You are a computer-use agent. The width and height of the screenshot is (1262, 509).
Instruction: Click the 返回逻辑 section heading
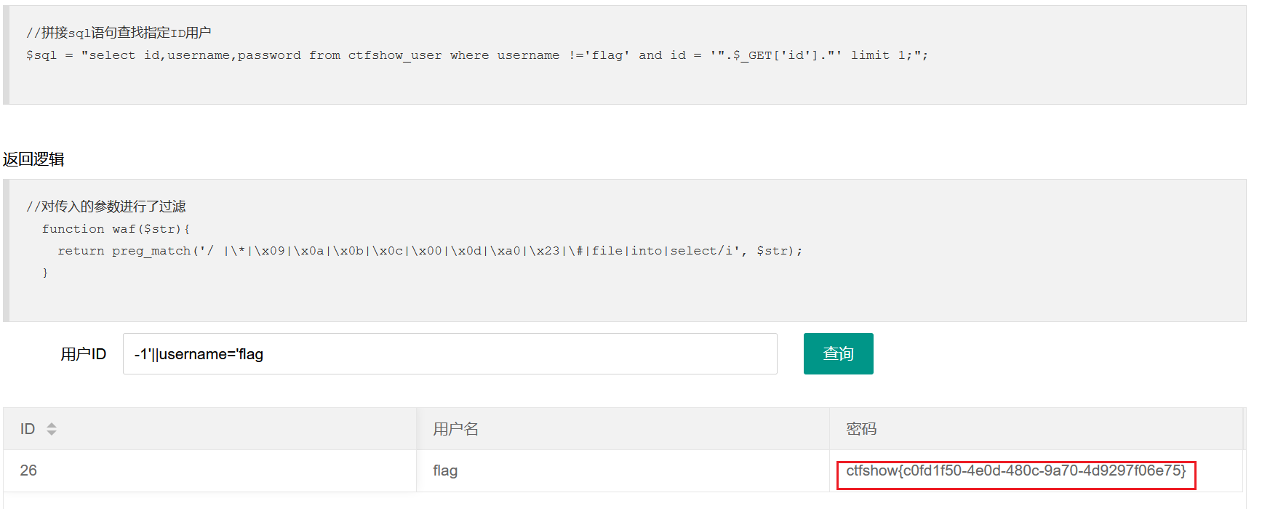click(x=33, y=159)
